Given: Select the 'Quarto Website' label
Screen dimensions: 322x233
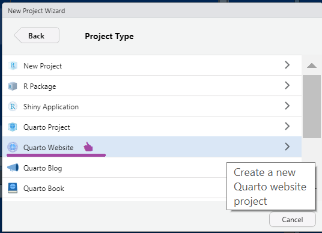Looking at the screenshot, I should pos(48,148).
